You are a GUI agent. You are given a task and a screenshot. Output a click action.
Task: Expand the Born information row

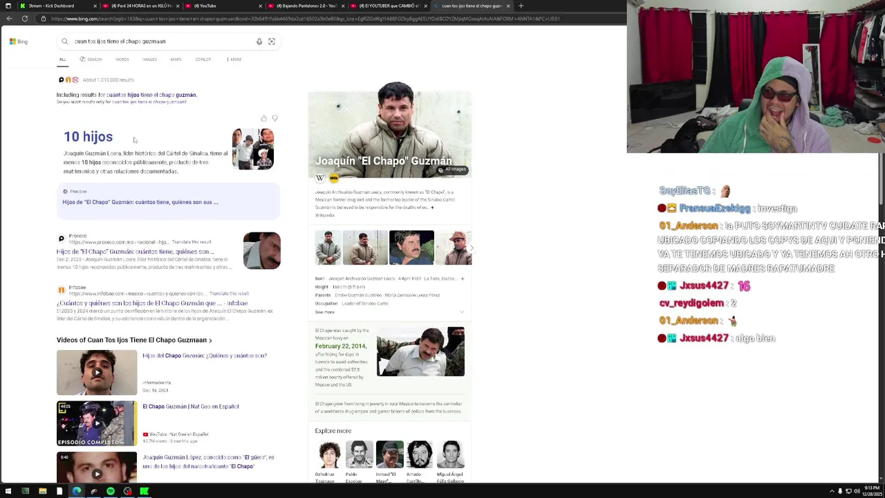point(462,279)
